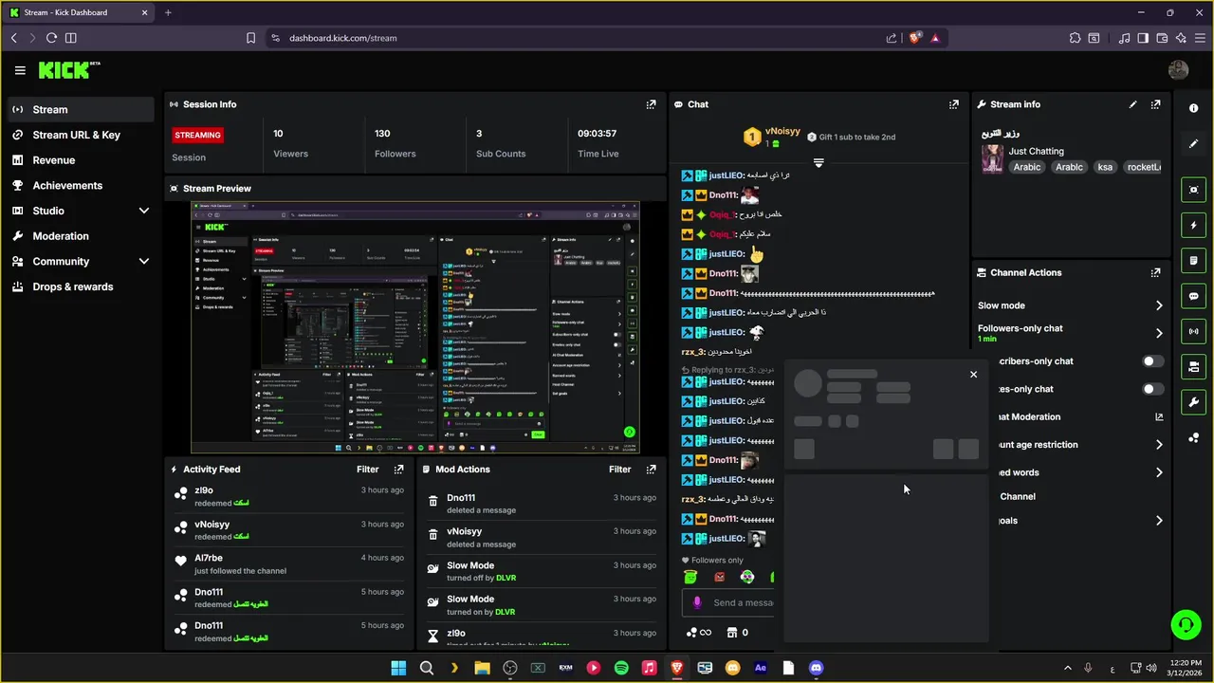Pop out the Mod Actions panel
Viewport: 1214px width, 683px height.
(x=651, y=470)
